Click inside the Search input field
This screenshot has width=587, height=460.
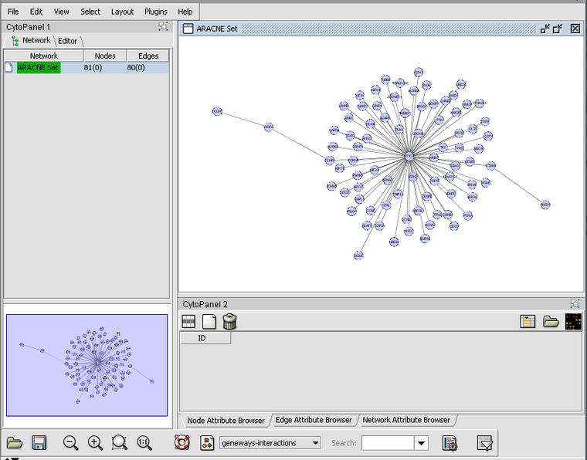pyautogui.click(x=388, y=443)
